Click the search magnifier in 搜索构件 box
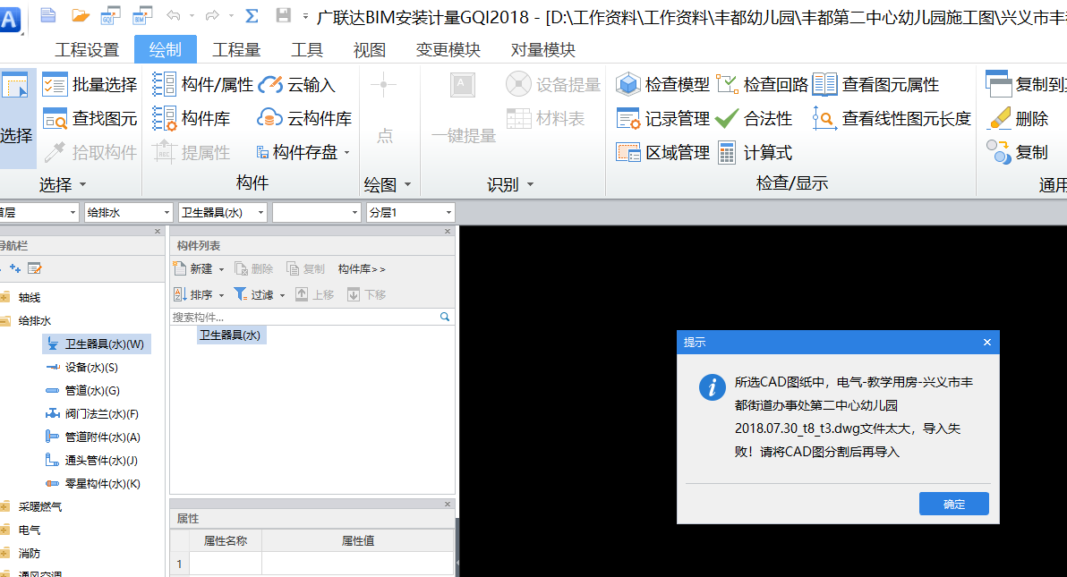This screenshot has height=577, width=1067. 444,317
